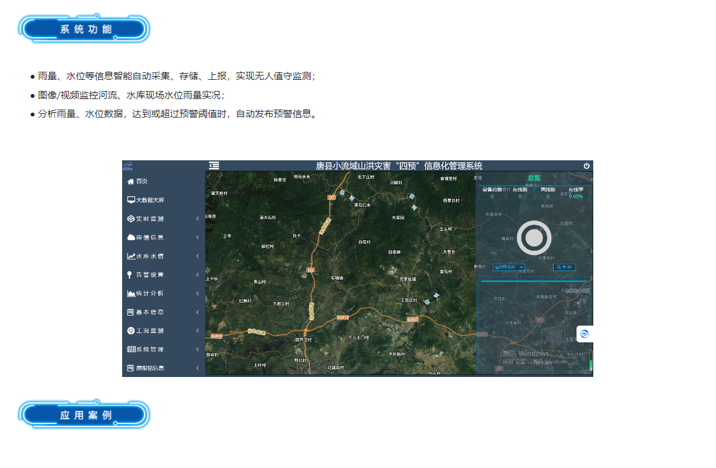Click the round icon for 工况监测
The image size is (716, 468).
(130, 331)
